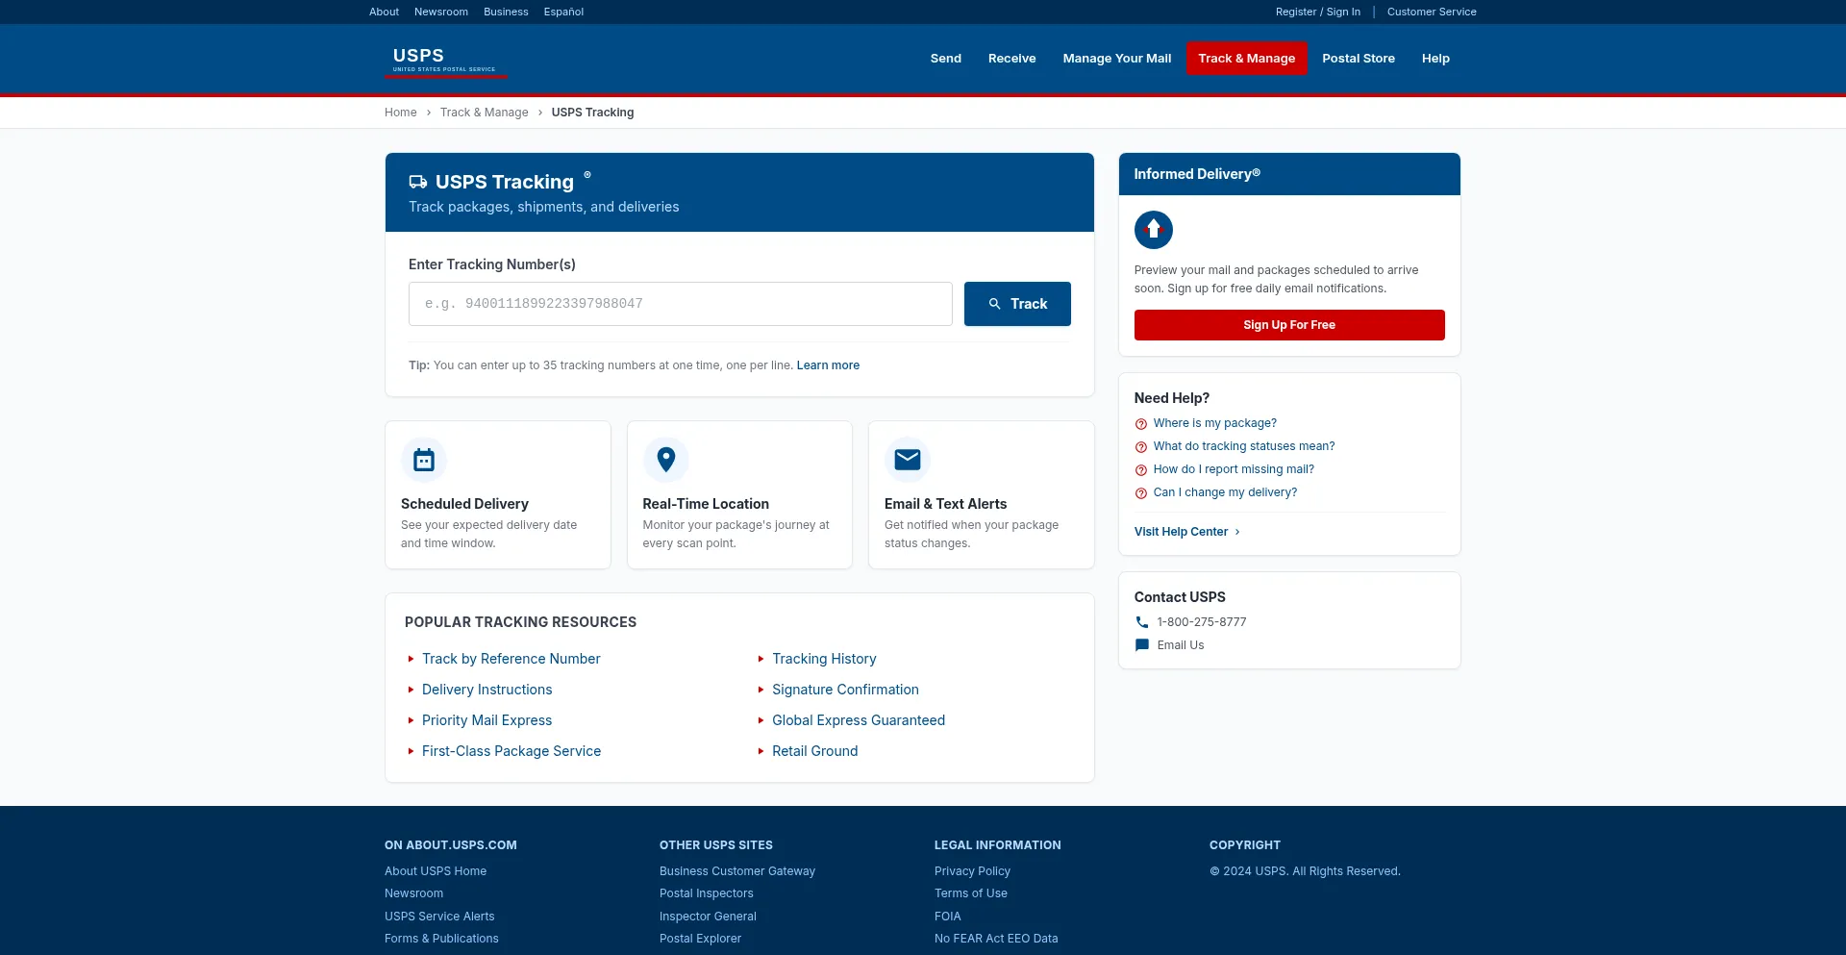The height and width of the screenshot is (955, 1846).
Task: Click the chevron after Visit Help Center
Action: pos(1237,532)
